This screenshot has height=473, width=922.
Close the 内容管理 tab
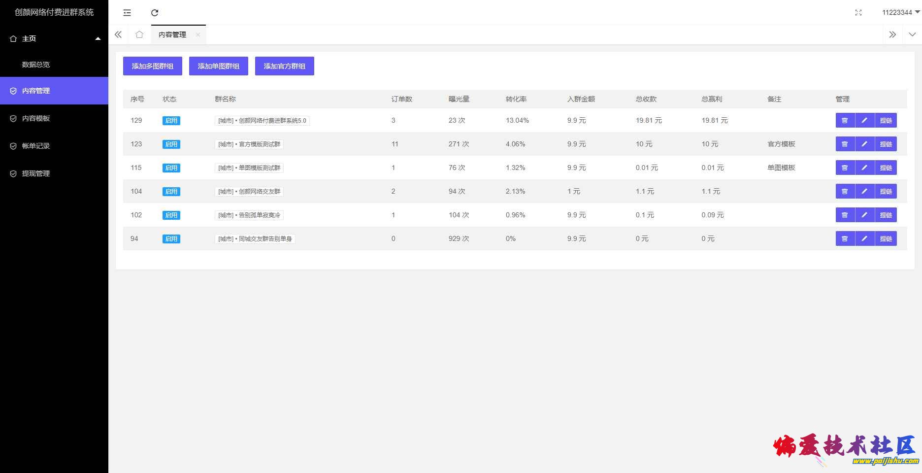coord(198,34)
